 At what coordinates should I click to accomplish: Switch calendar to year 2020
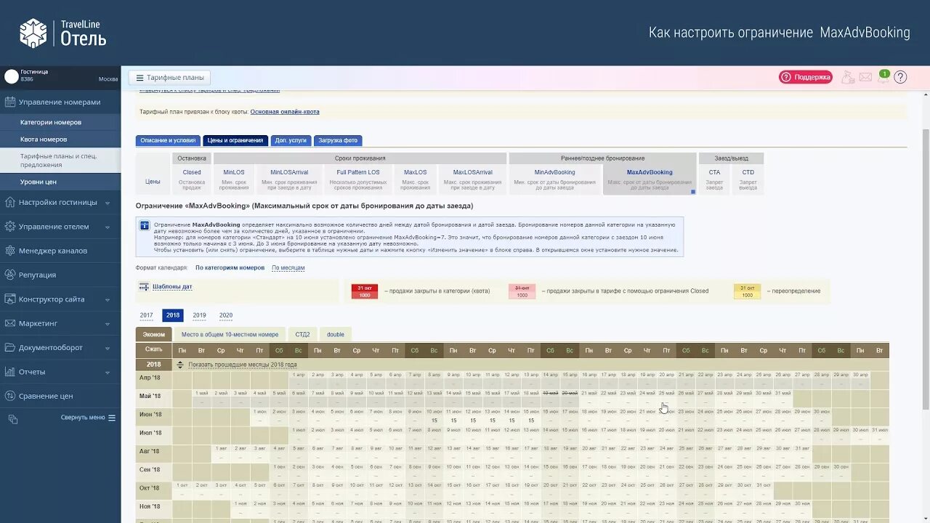pyautogui.click(x=226, y=315)
